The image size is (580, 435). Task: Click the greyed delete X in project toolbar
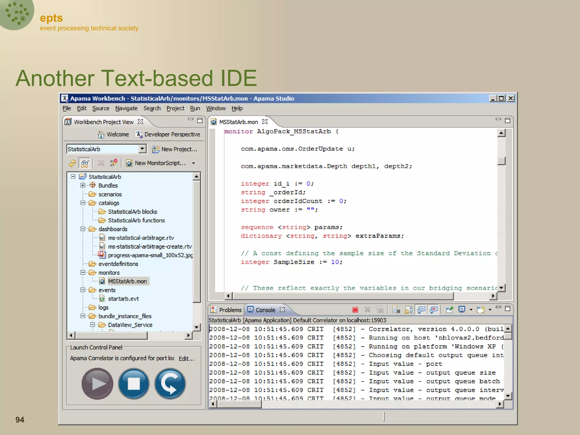[101, 163]
